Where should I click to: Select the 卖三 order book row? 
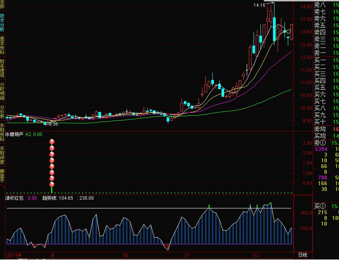click(x=326, y=39)
